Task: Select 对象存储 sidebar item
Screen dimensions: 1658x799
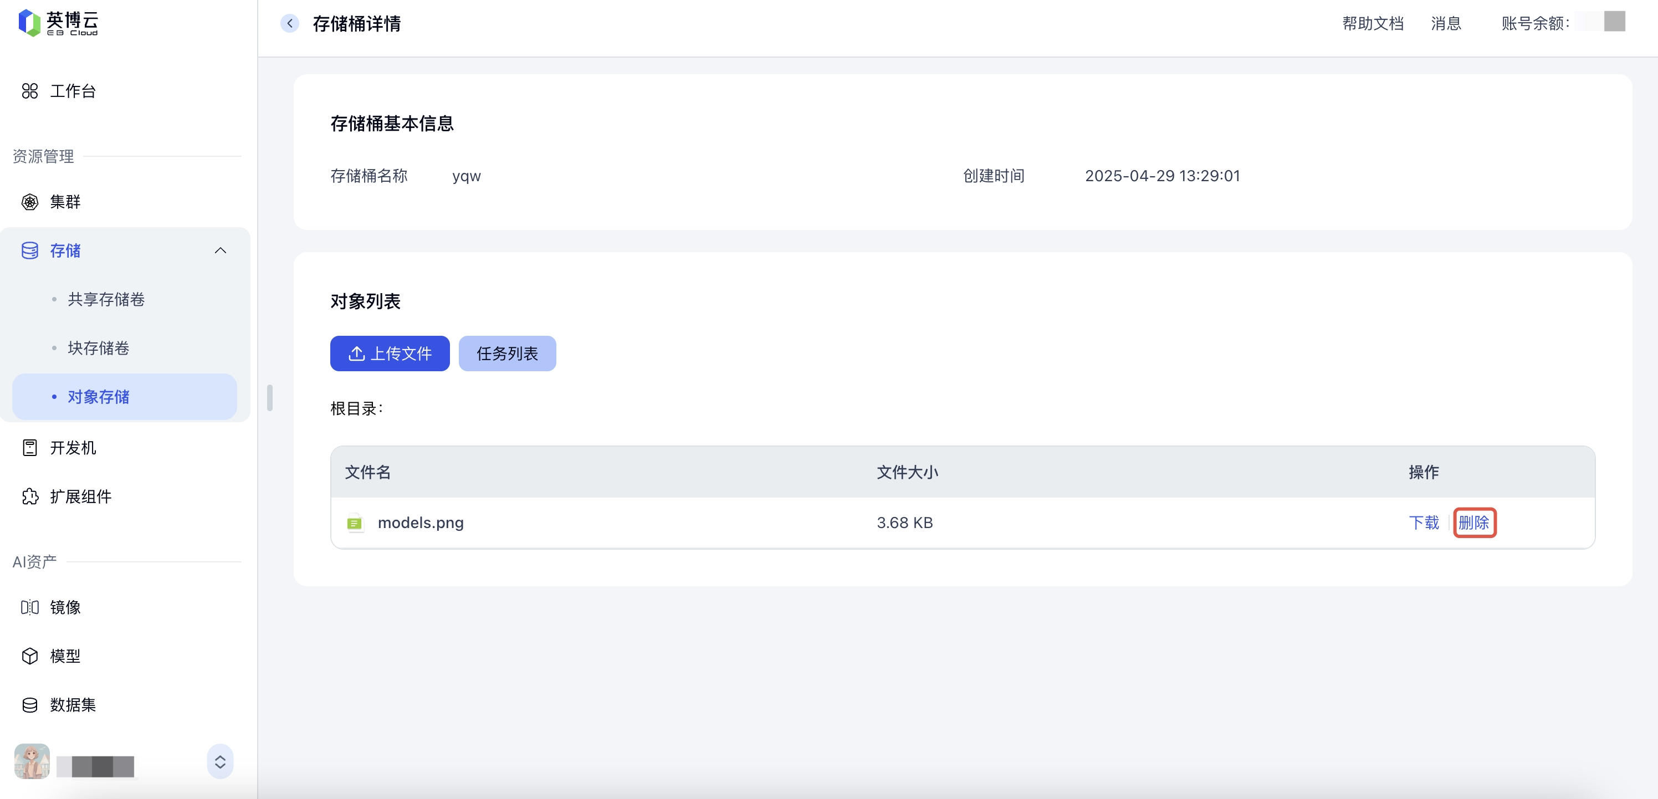Action: tap(99, 397)
